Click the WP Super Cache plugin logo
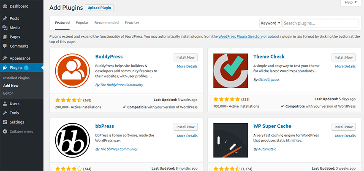Viewport: 364px width, 171px height. pos(231,140)
